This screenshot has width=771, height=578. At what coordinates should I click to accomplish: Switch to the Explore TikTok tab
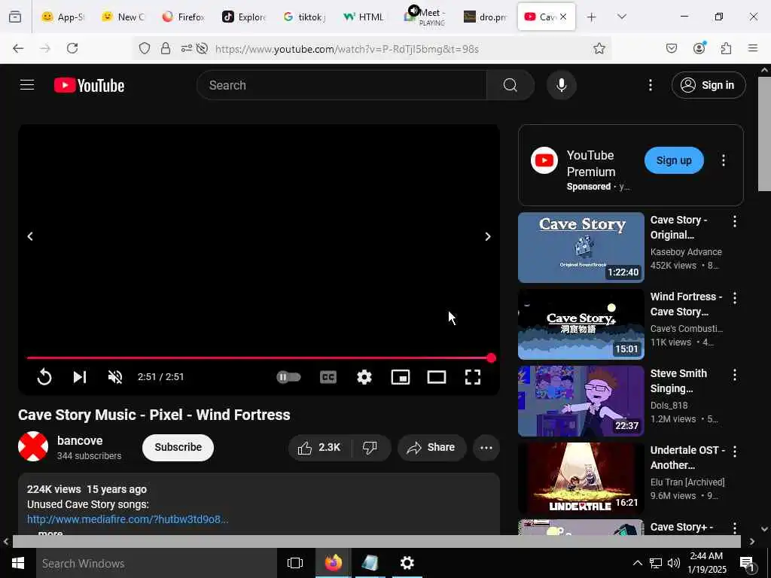(245, 17)
